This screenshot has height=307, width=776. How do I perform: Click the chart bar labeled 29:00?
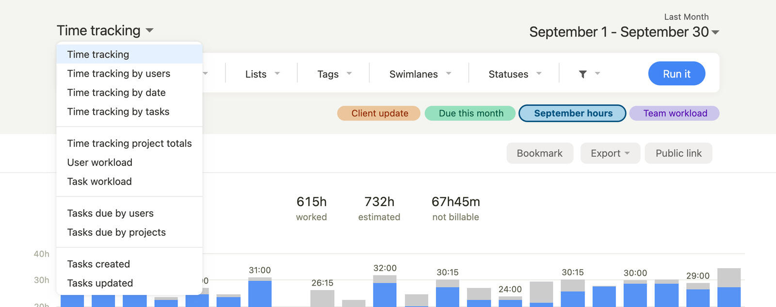pos(698,295)
